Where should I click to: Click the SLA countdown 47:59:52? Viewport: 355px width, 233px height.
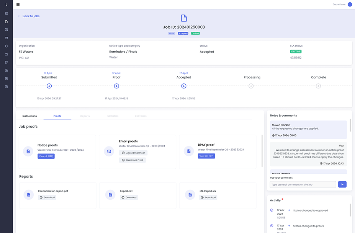coord(296,58)
